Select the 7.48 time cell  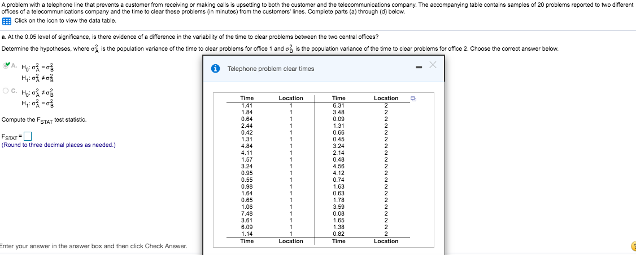(247, 213)
